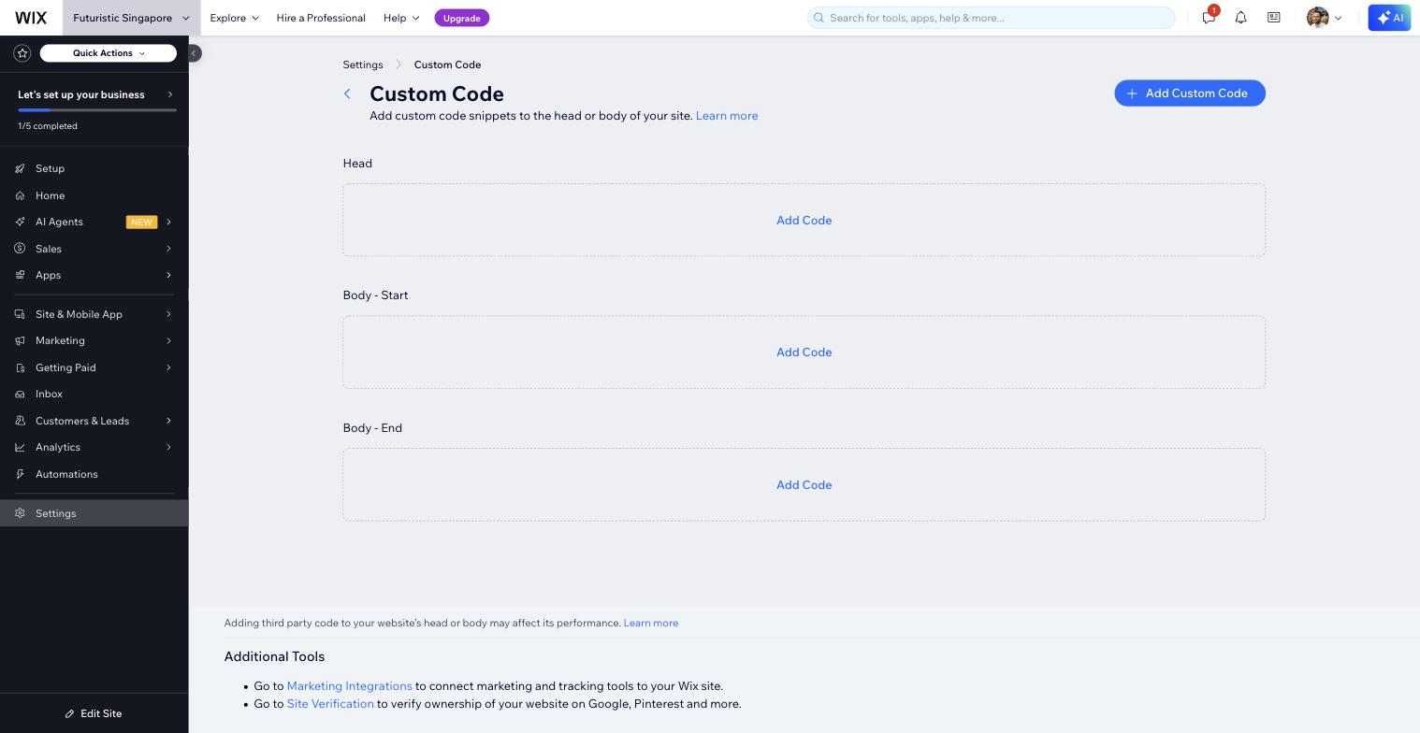Image resolution: width=1420 pixels, height=733 pixels.
Task: Click the Apps grid icon
Action: 20,275
